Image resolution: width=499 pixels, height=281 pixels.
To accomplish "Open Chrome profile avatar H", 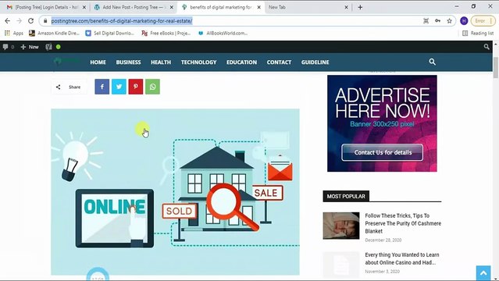I will [464, 21].
